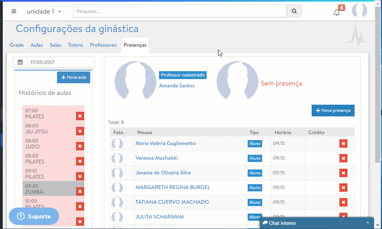Image resolution: width=382 pixels, height=229 pixels.
Task: Remove Vanessa Muchalski's presence record
Action: point(343,158)
